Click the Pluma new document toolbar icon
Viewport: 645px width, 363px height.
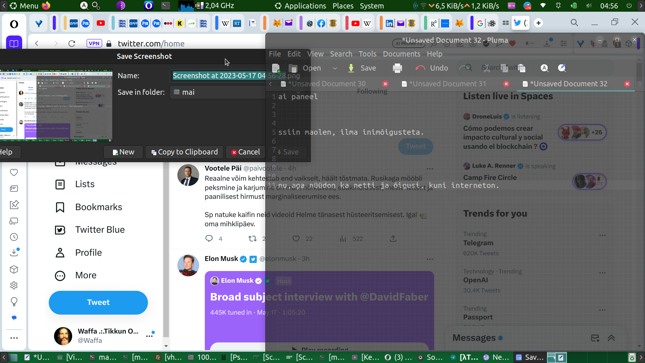click(x=276, y=68)
